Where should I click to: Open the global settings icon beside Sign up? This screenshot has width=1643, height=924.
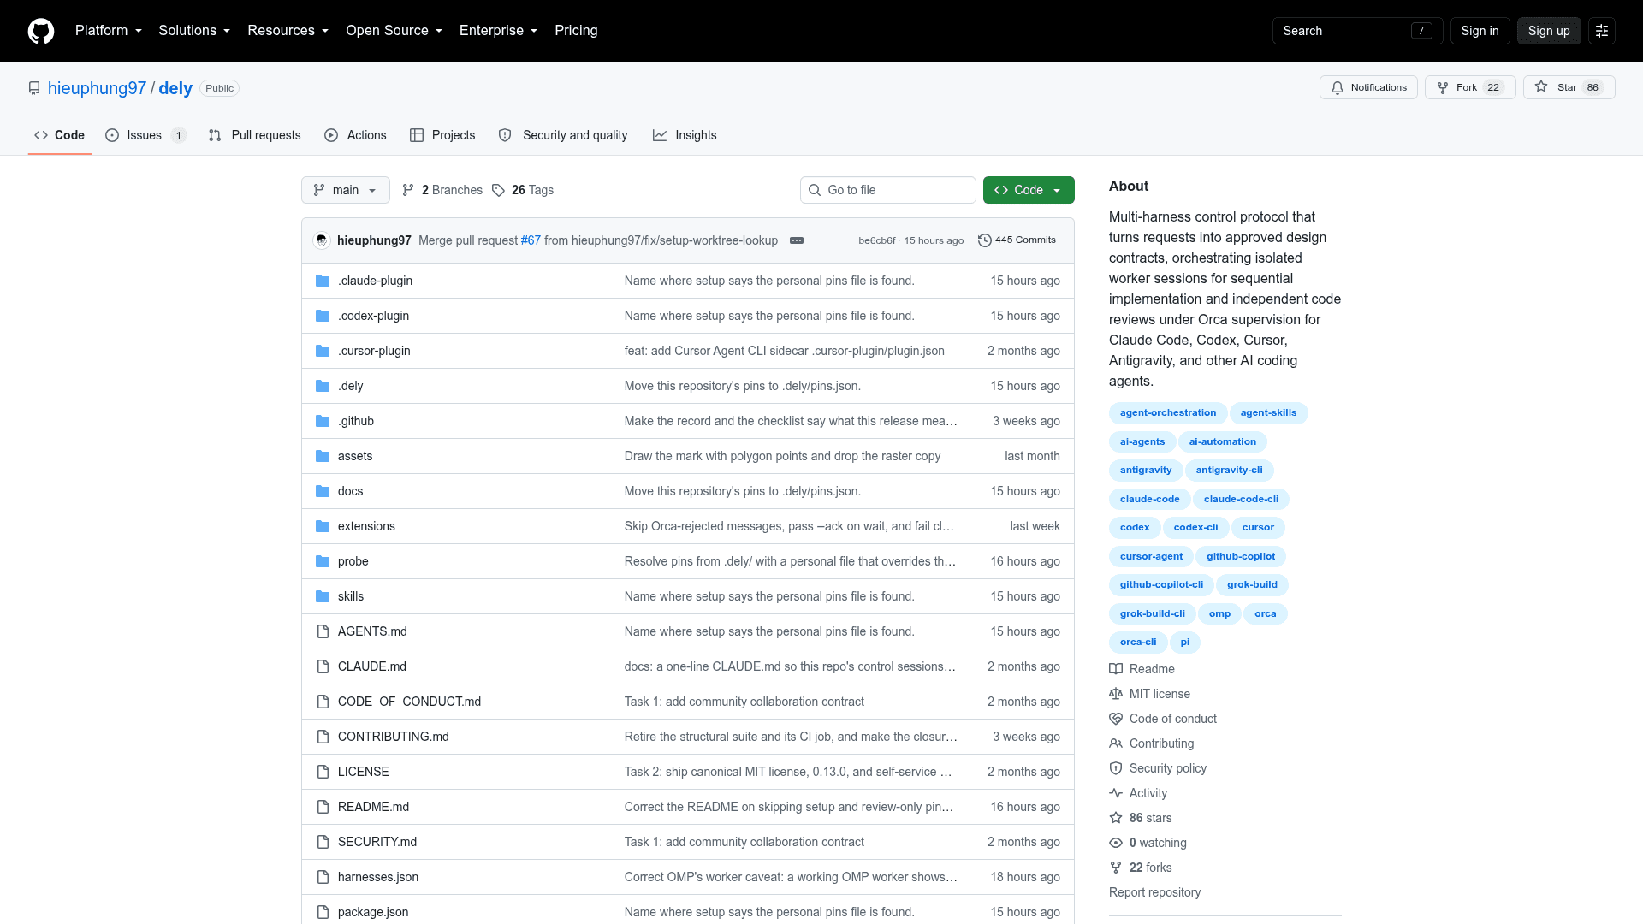pyautogui.click(x=1601, y=31)
